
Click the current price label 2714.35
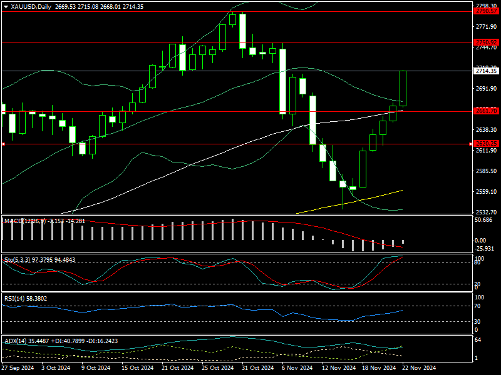tap(485, 71)
